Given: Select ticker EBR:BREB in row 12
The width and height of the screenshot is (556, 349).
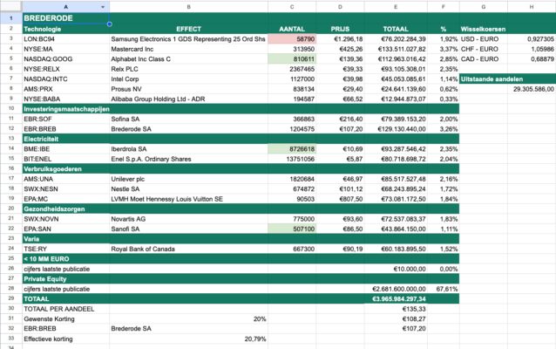Looking at the screenshot, I should [x=65, y=129].
